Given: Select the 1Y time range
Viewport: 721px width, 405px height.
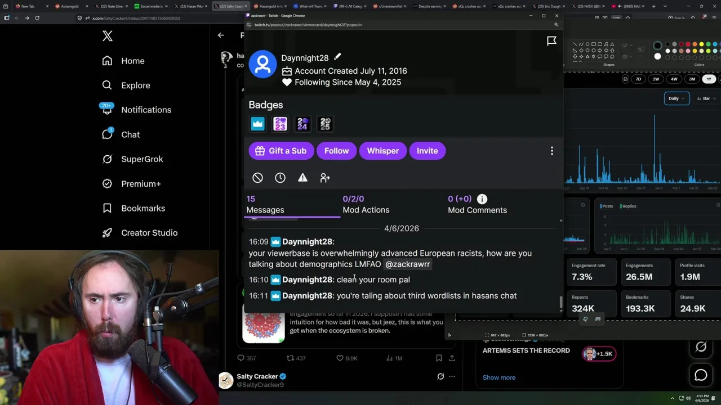Looking at the screenshot, I should [x=709, y=79].
